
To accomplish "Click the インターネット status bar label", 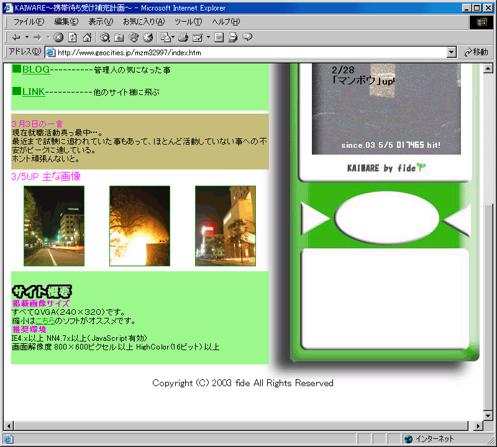I will 434,439.
